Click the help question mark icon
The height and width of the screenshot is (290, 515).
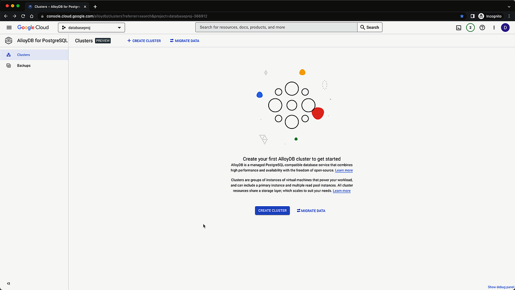coord(482,27)
